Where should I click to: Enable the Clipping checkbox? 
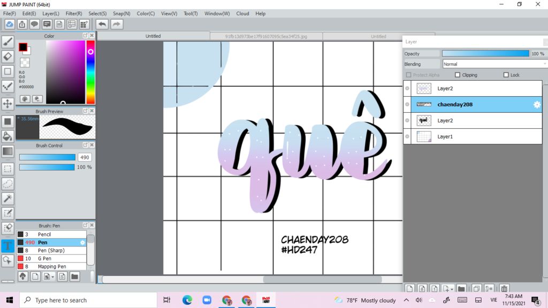point(458,75)
